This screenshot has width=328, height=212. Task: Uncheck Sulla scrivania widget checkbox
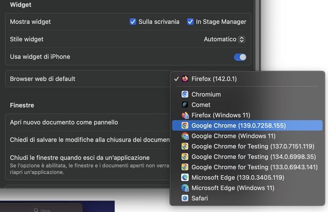[133, 22]
